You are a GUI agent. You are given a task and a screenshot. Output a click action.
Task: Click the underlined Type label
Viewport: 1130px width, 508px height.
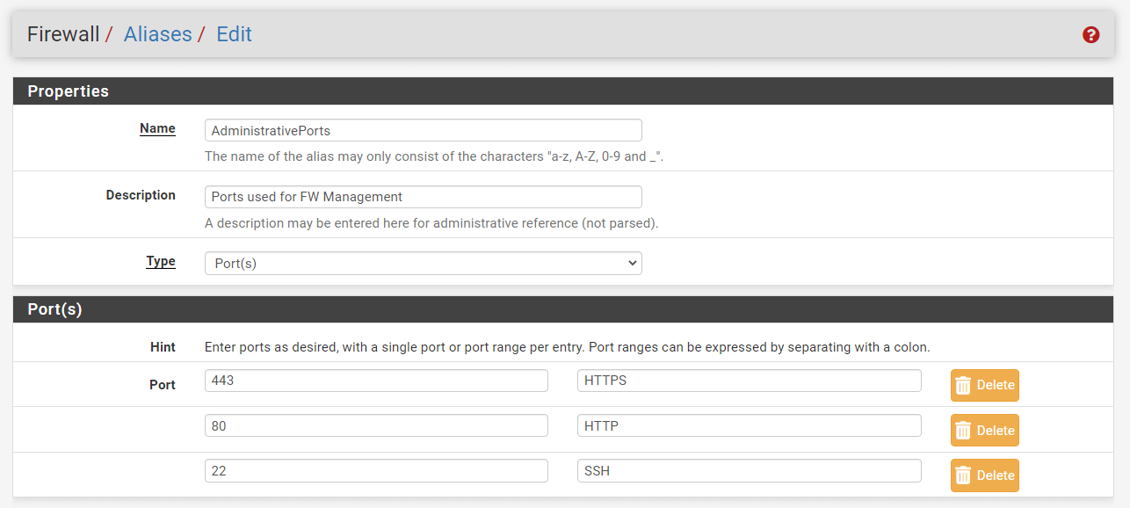pos(161,261)
